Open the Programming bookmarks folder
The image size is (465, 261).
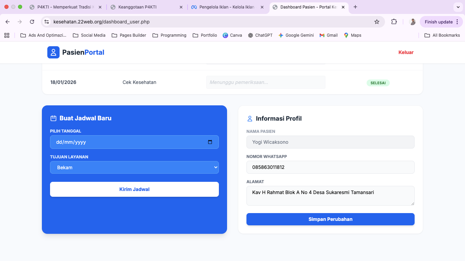click(x=170, y=35)
